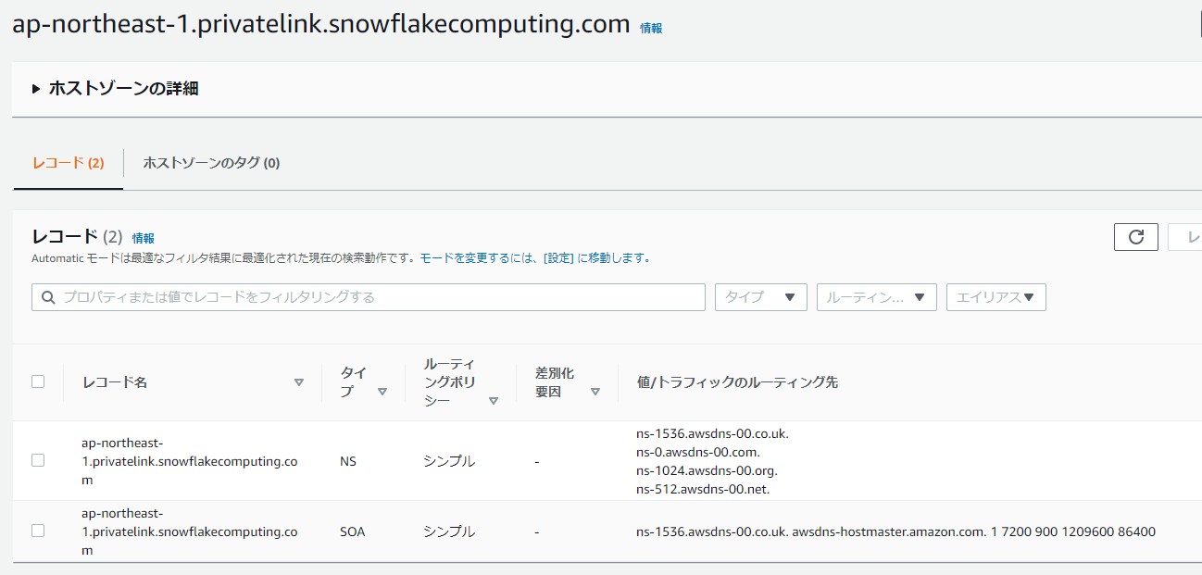The height and width of the screenshot is (575, 1202).
Task: Select all records header checkbox
Action: 38,381
